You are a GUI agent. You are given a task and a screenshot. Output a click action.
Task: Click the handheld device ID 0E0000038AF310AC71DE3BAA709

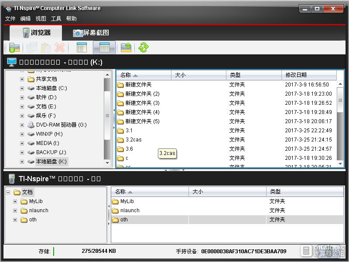[x=244, y=252]
